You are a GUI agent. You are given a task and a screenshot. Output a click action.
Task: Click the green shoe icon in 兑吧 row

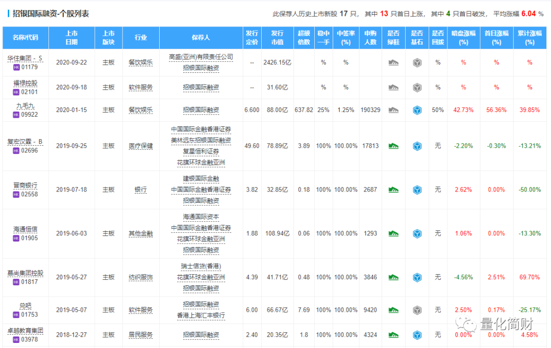click(393, 310)
